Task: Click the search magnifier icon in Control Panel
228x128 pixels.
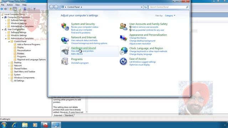Action: point(187,7)
